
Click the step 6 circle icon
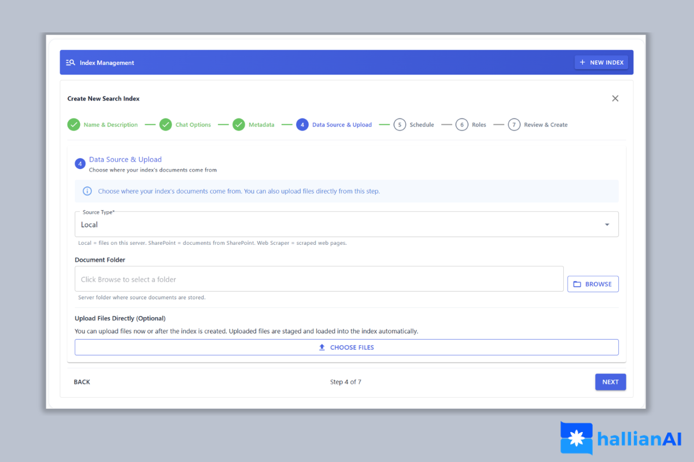click(462, 125)
